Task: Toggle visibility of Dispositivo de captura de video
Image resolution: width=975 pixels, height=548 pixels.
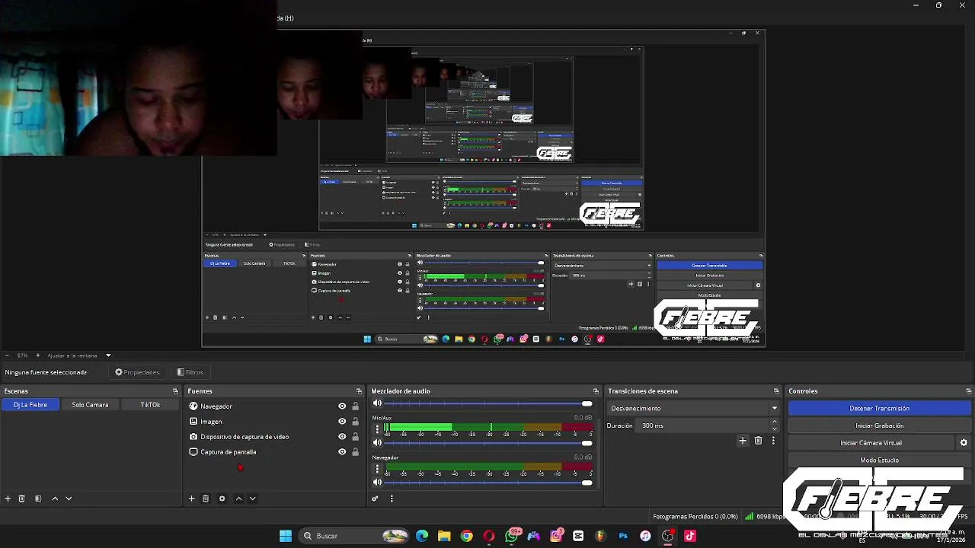Action: pos(342,437)
